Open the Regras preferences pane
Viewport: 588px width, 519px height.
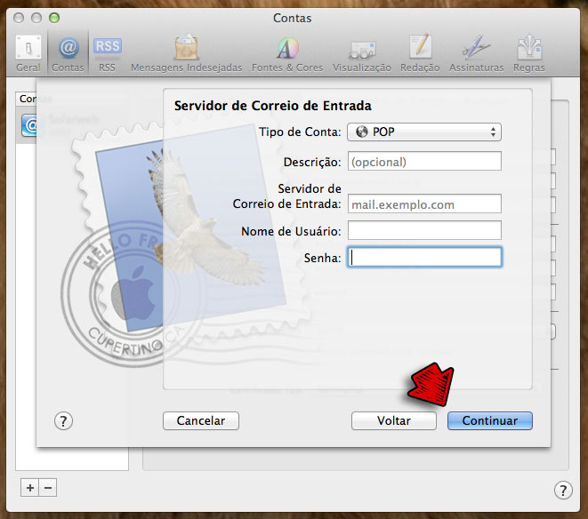click(x=529, y=53)
